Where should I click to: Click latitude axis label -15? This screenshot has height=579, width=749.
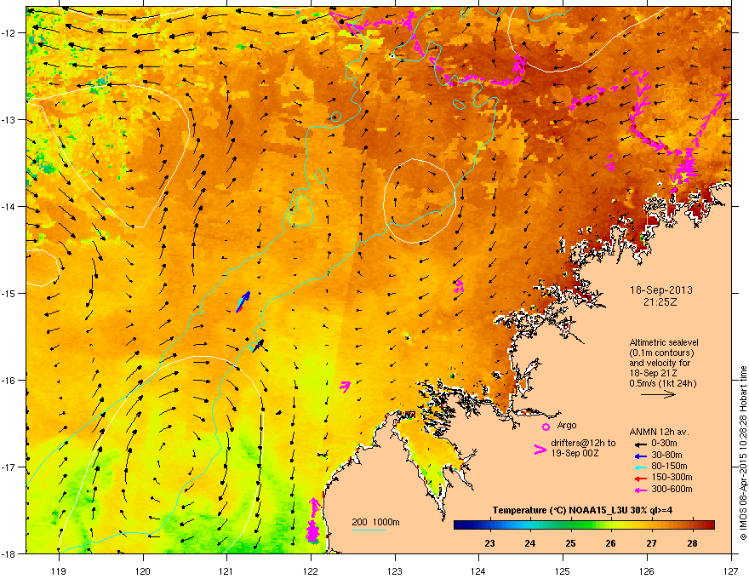9,293
